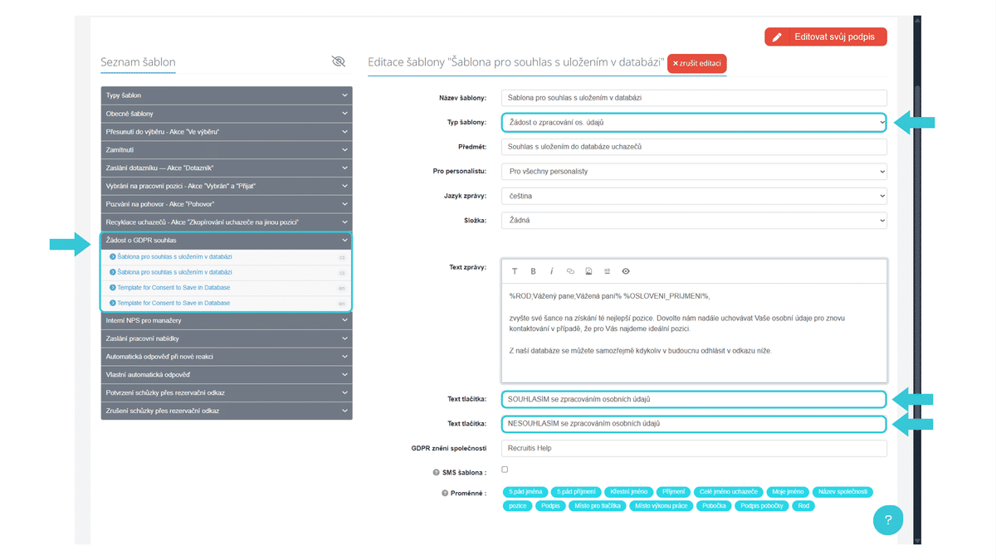This screenshot has height=560, width=996.
Task: Open the Složka dropdown
Action: pos(694,221)
